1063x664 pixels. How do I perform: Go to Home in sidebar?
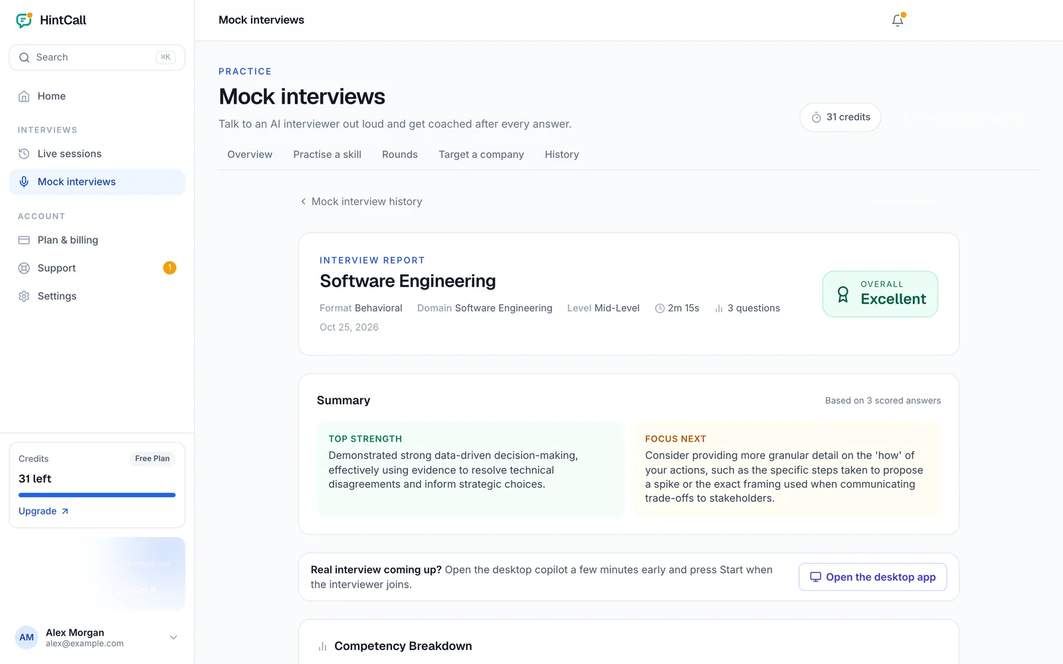tap(97, 96)
